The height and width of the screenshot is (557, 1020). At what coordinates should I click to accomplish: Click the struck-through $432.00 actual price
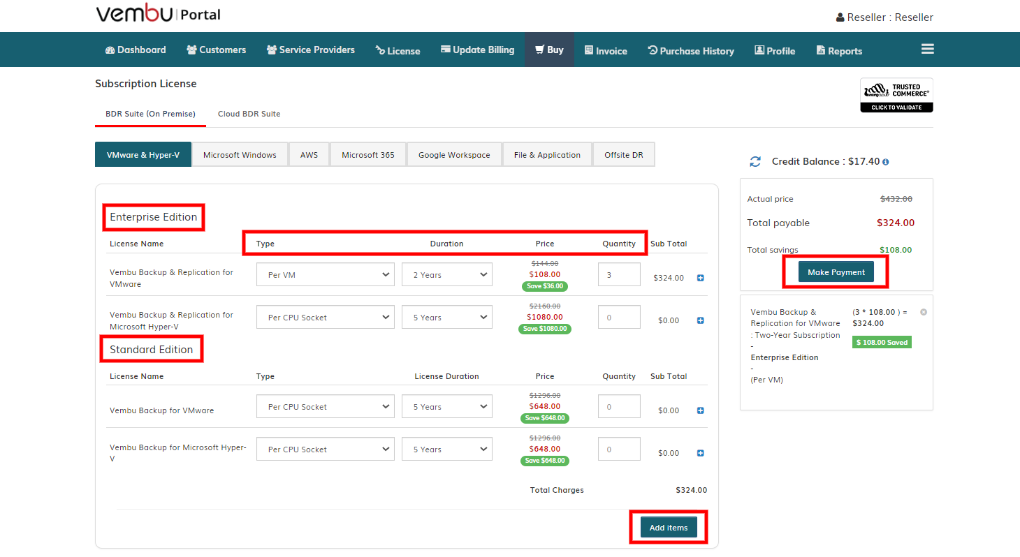(896, 199)
